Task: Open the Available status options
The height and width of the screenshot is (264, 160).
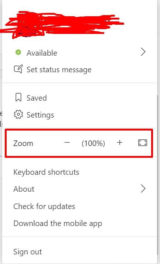Action: (x=80, y=53)
